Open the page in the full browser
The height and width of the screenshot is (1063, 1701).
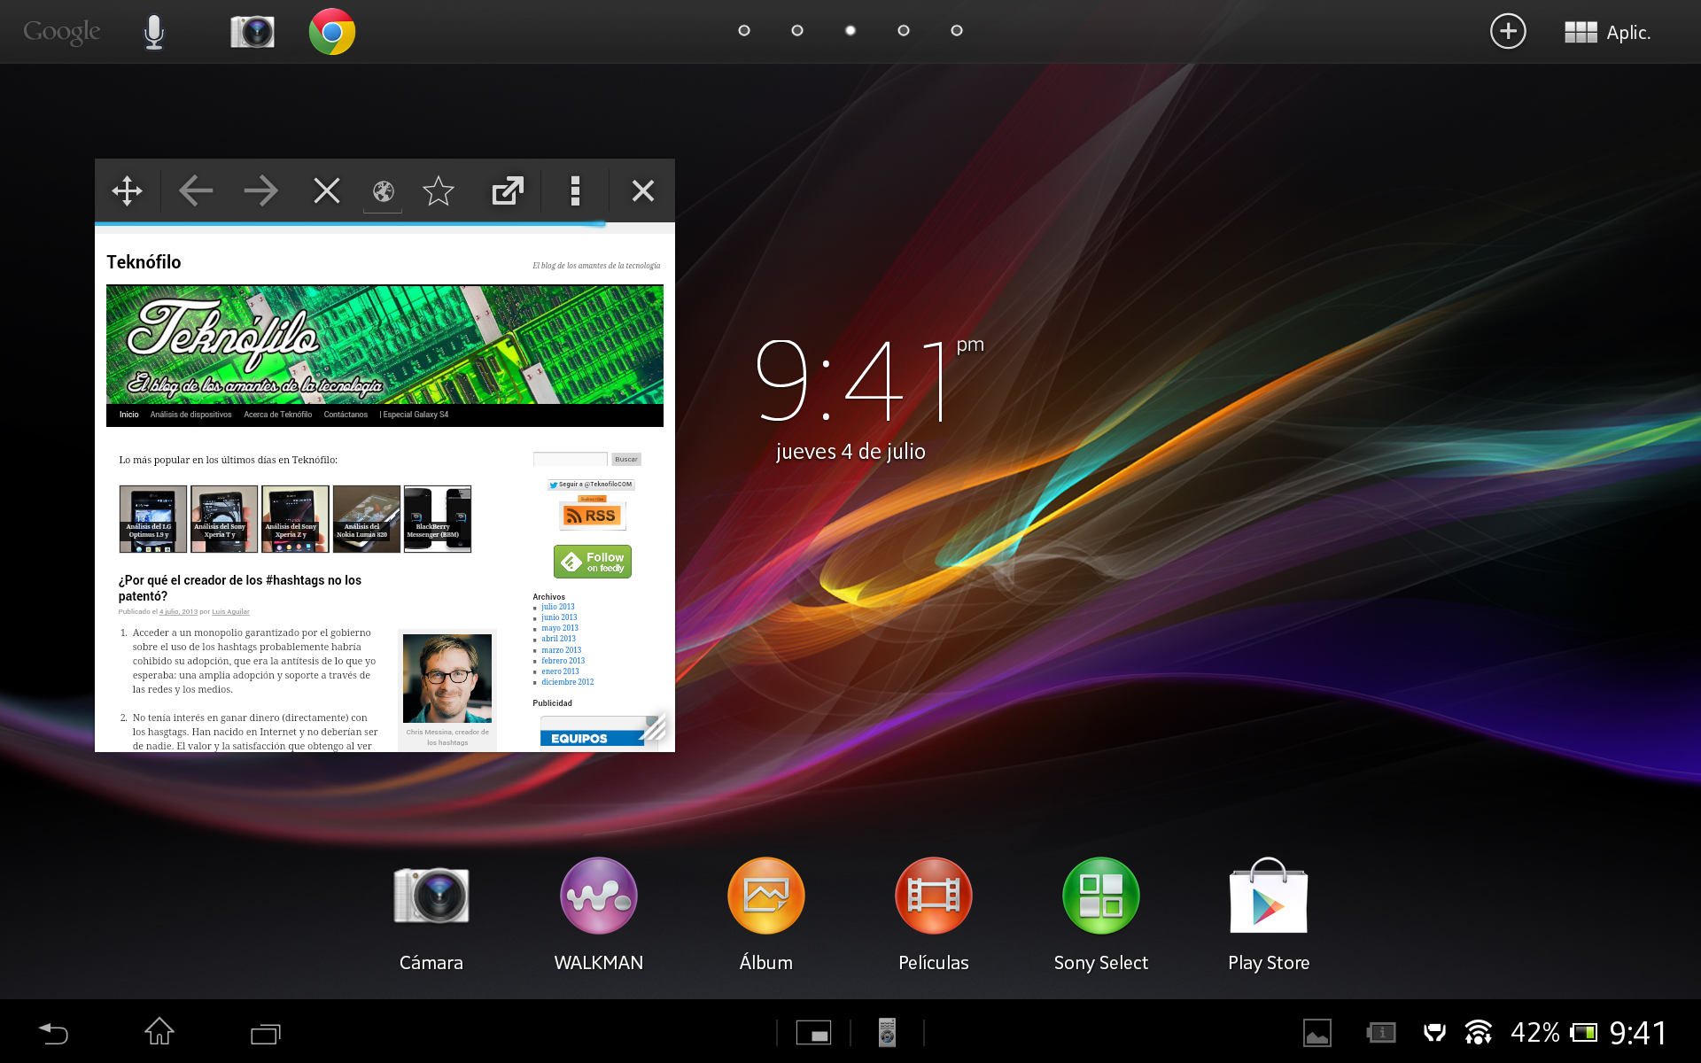[508, 190]
